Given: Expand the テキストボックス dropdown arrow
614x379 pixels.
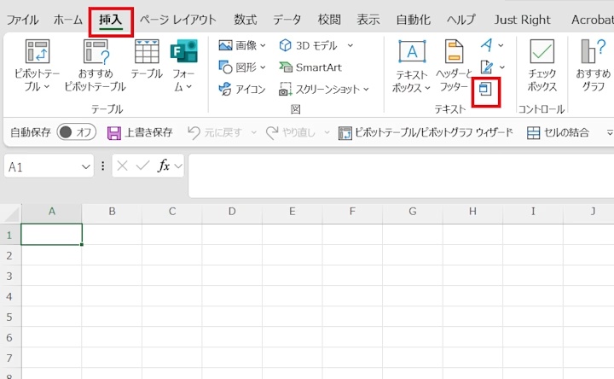Looking at the screenshot, I should [x=427, y=88].
